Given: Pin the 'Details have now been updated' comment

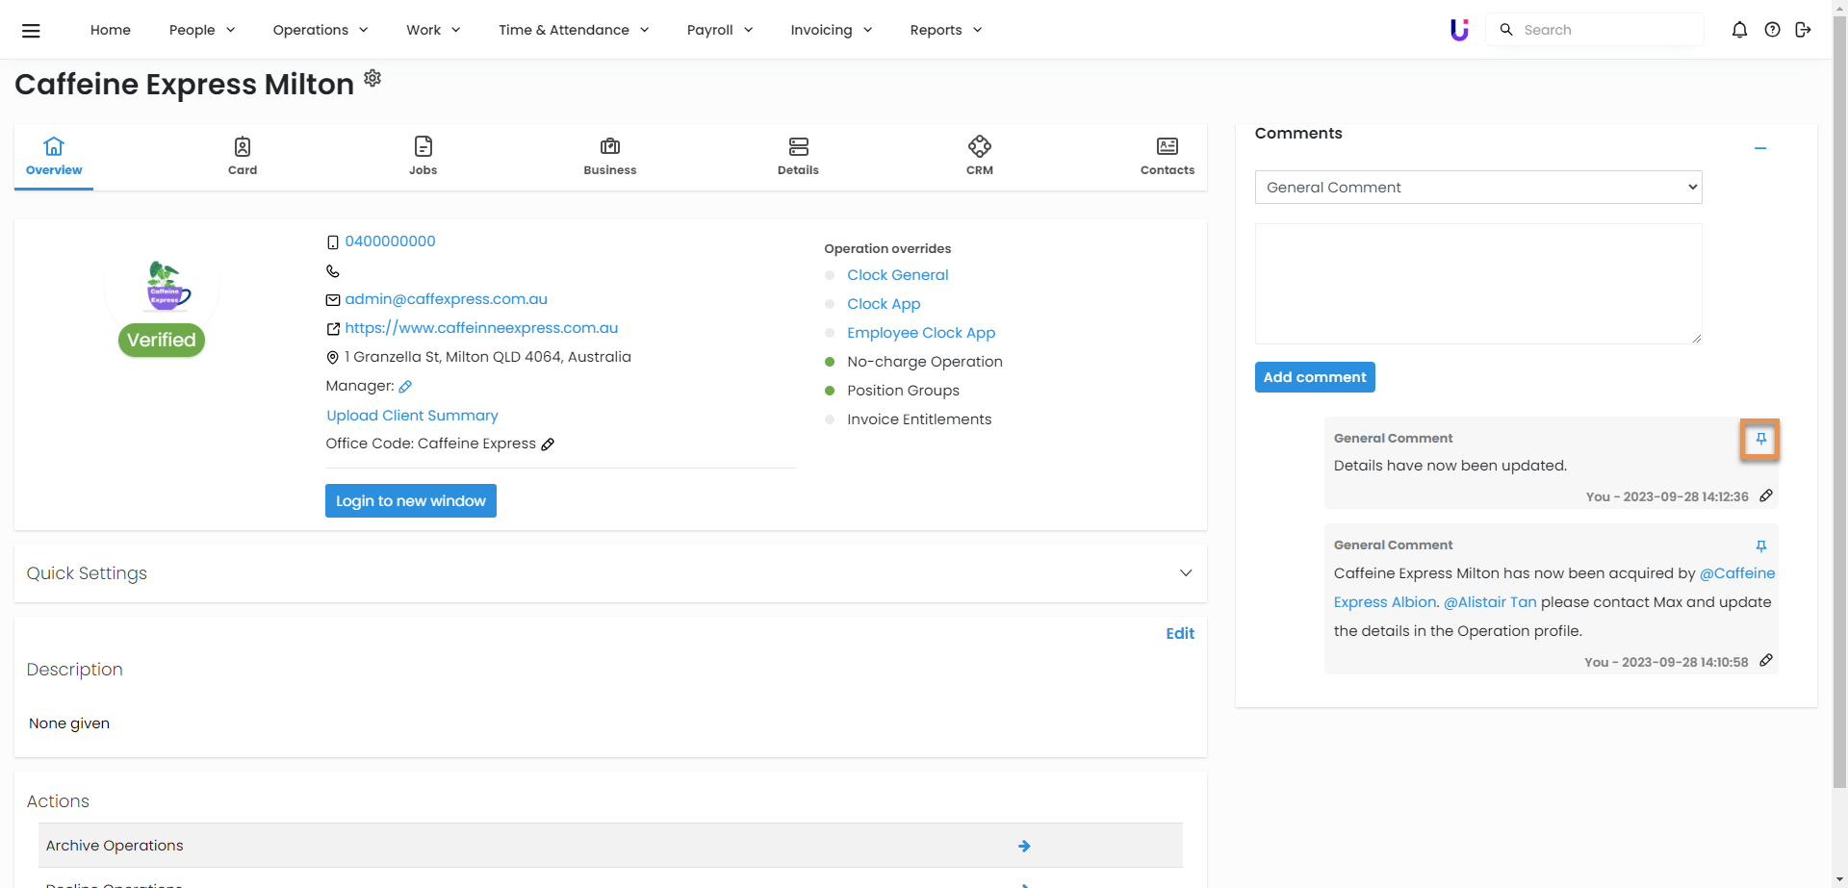Looking at the screenshot, I should pos(1760,439).
